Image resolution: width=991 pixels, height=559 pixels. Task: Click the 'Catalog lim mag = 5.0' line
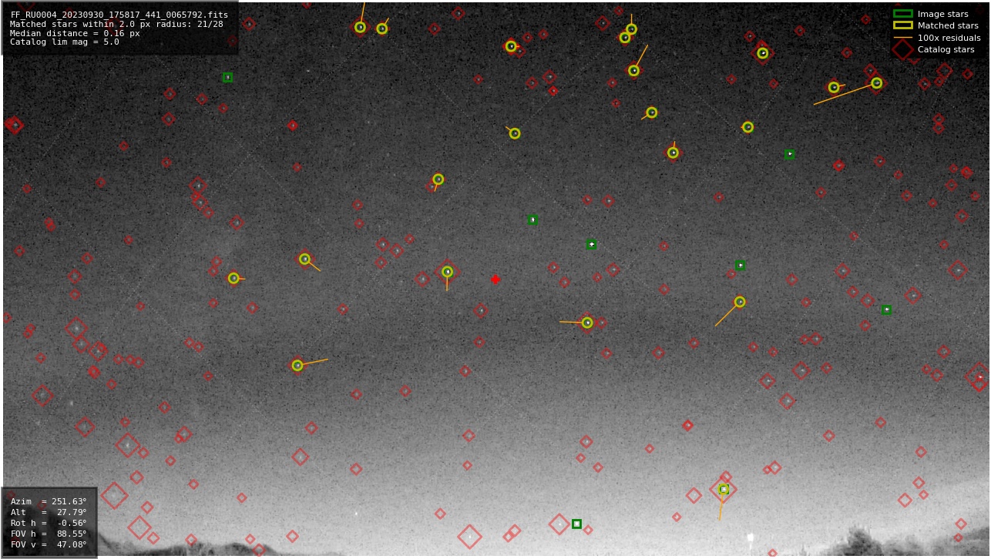coord(65,42)
